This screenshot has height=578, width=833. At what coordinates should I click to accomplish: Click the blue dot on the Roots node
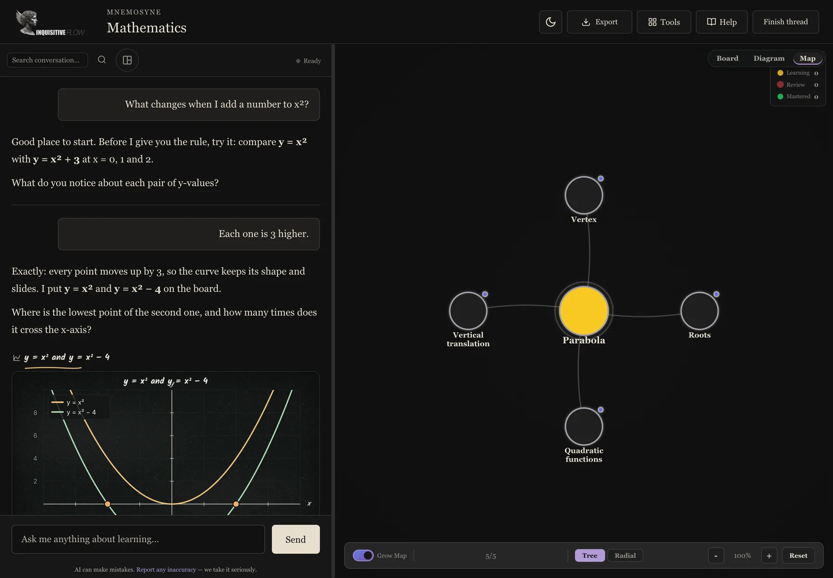[716, 294]
